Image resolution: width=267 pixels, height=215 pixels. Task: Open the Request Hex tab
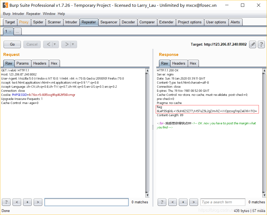(54, 63)
